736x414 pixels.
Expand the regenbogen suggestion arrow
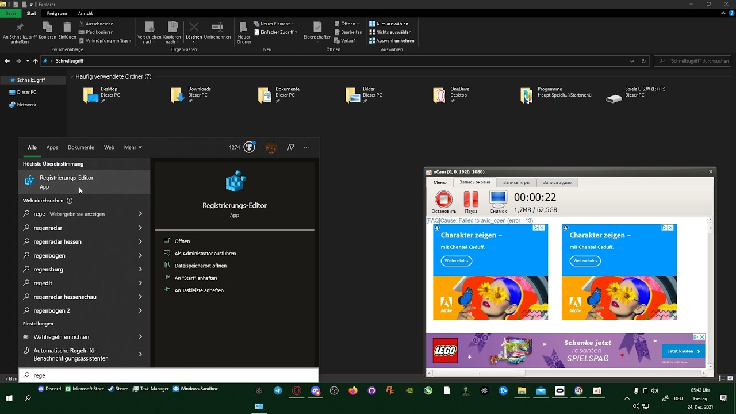tap(140, 255)
